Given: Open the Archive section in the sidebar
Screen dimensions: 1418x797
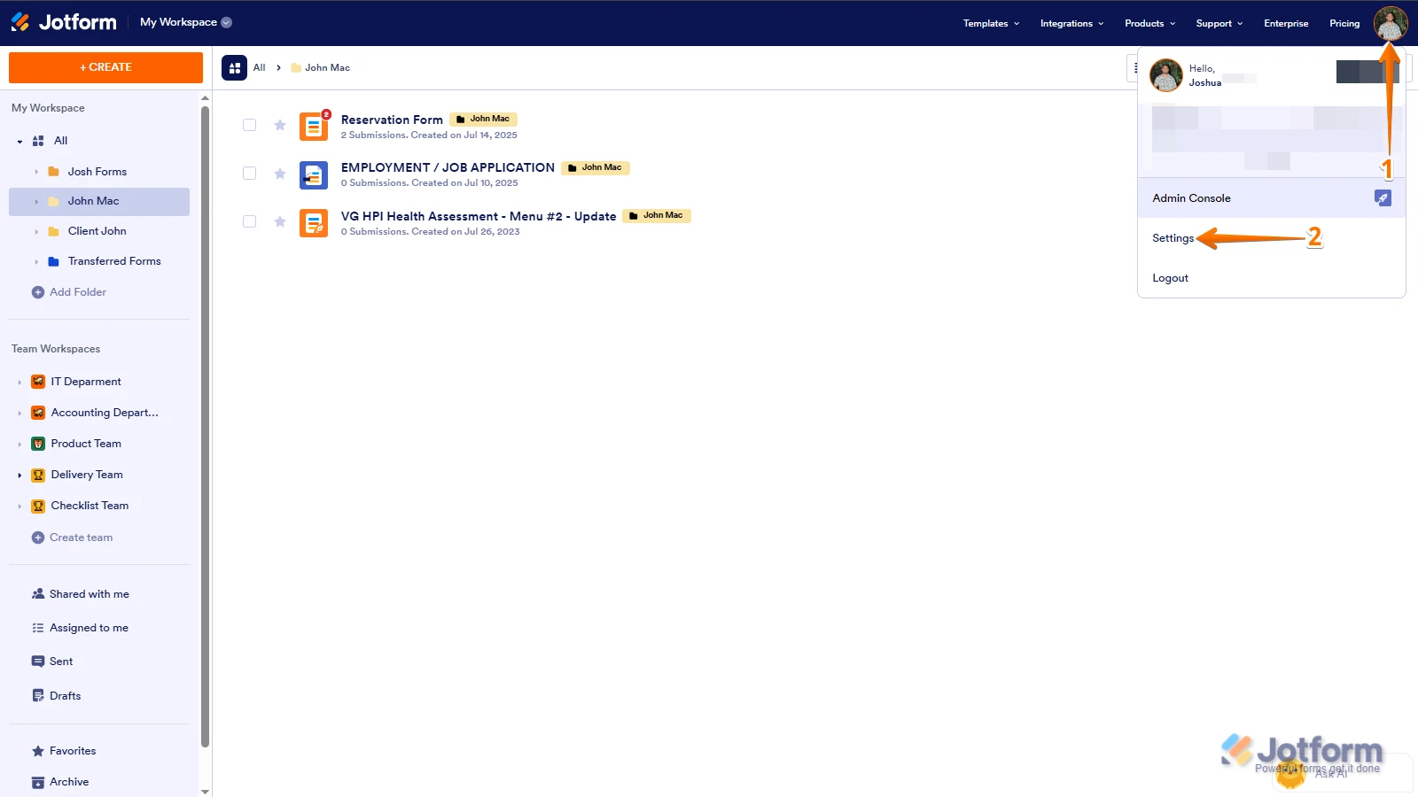Looking at the screenshot, I should pyautogui.click(x=69, y=781).
